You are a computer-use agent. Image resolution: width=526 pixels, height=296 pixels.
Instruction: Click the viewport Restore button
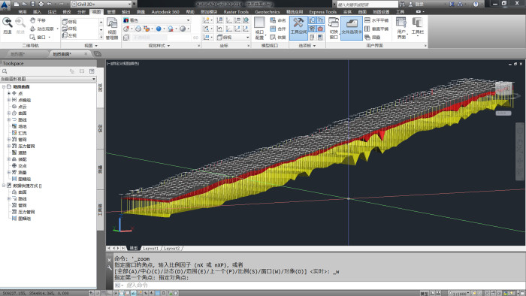278,38
